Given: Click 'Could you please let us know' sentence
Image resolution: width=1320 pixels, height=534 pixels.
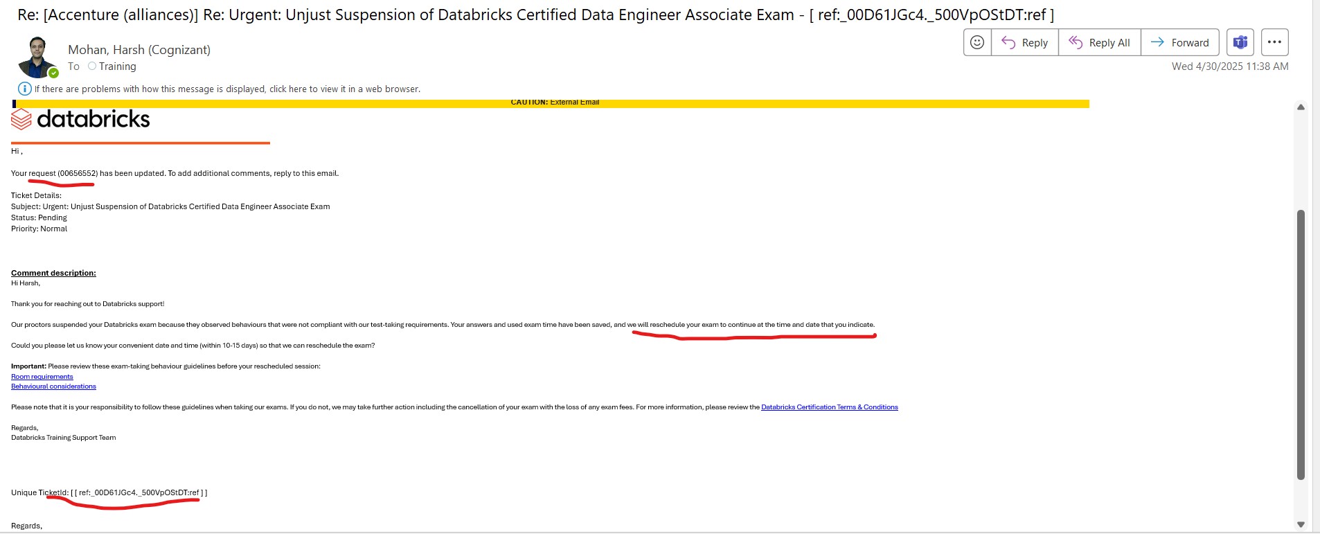Looking at the screenshot, I should click(193, 346).
